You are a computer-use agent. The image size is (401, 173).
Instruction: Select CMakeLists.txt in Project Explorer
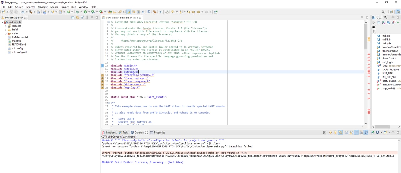(20, 37)
